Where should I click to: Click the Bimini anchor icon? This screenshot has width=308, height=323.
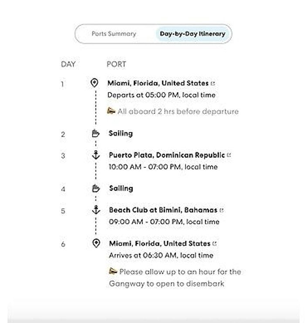pyautogui.click(x=96, y=210)
